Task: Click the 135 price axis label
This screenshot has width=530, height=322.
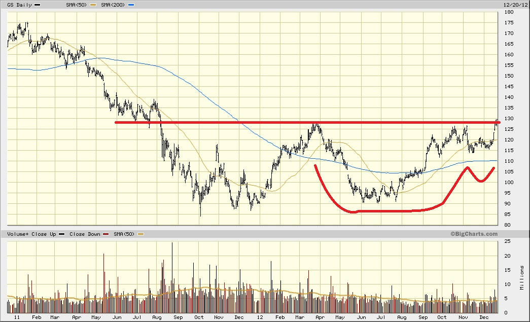Action: click(509, 108)
